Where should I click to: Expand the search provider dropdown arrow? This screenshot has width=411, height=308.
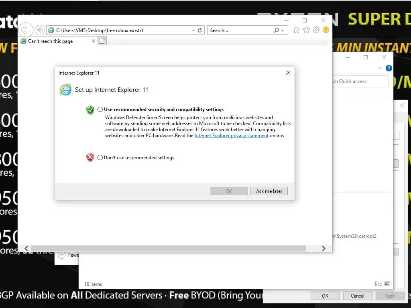[283, 30]
